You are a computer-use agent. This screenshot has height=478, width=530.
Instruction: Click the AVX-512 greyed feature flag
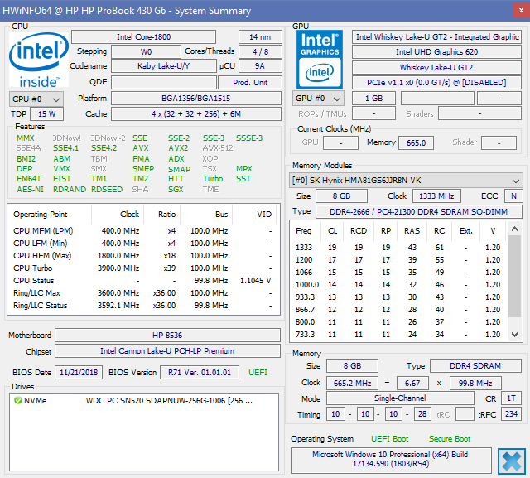[x=218, y=148]
